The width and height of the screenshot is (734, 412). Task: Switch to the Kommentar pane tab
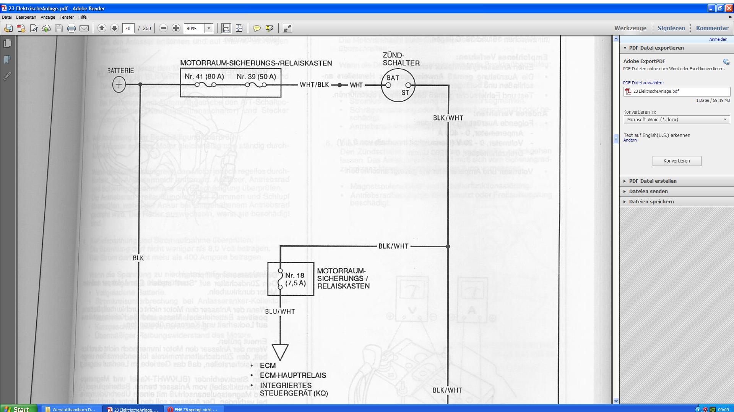click(712, 28)
